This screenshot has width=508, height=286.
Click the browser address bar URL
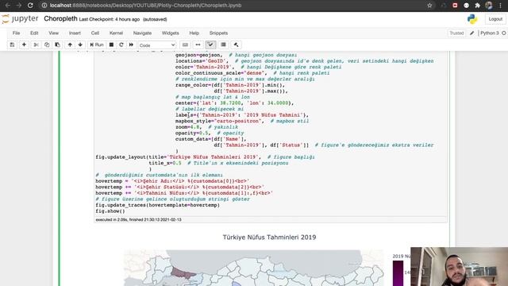click(145, 6)
